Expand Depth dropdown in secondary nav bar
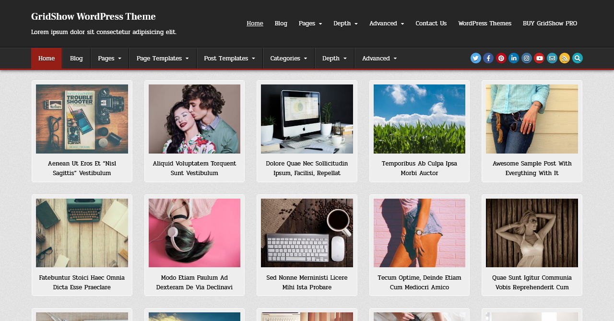The width and height of the screenshot is (614, 321). (x=335, y=59)
